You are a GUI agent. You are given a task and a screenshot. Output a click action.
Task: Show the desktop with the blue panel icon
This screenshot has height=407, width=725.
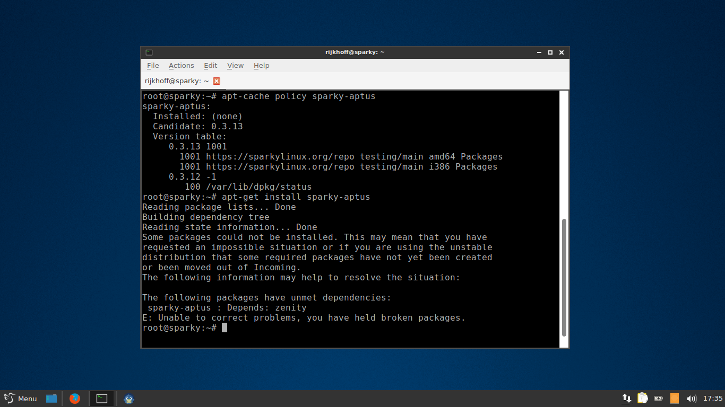pyautogui.click(x=51, y=399)
